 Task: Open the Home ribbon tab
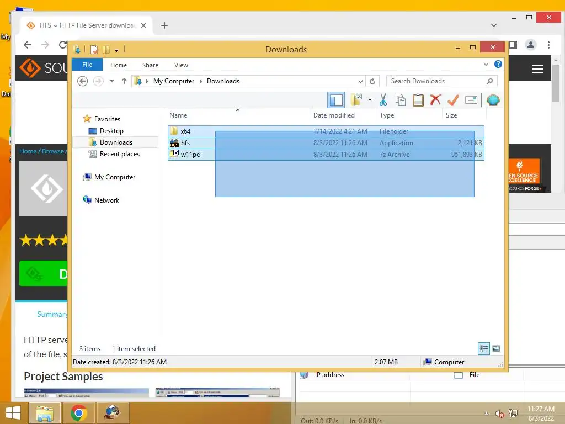point(119,65)
